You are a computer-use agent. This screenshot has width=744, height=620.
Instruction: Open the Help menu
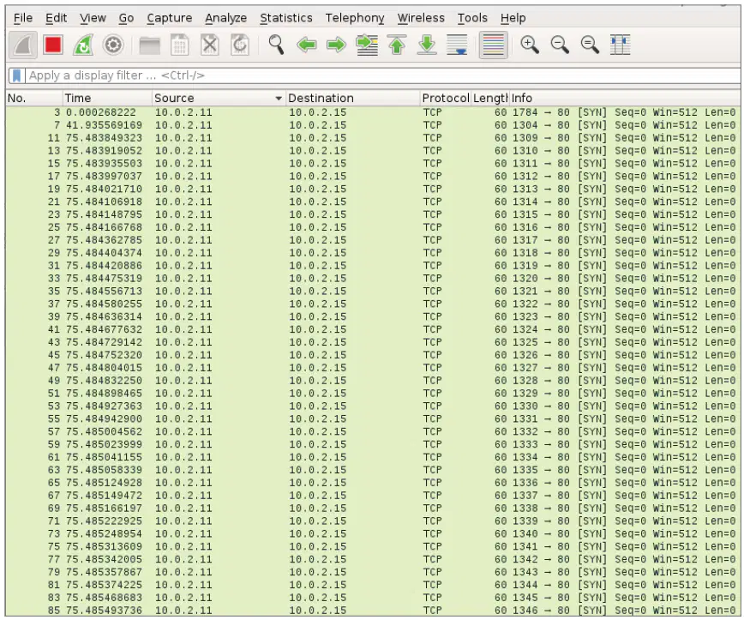pos(513,18)
